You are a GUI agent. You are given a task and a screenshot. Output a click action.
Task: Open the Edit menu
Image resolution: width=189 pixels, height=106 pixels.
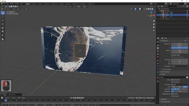[x=8, y=4]
